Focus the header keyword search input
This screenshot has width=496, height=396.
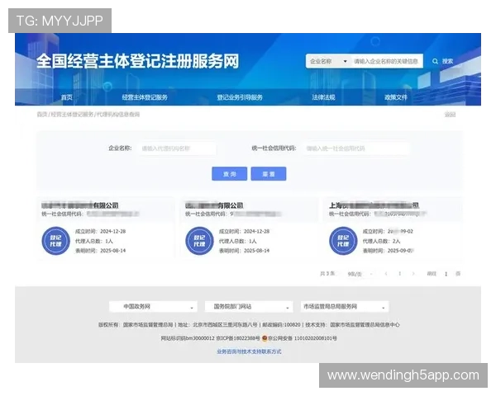[x=387, y=61]
